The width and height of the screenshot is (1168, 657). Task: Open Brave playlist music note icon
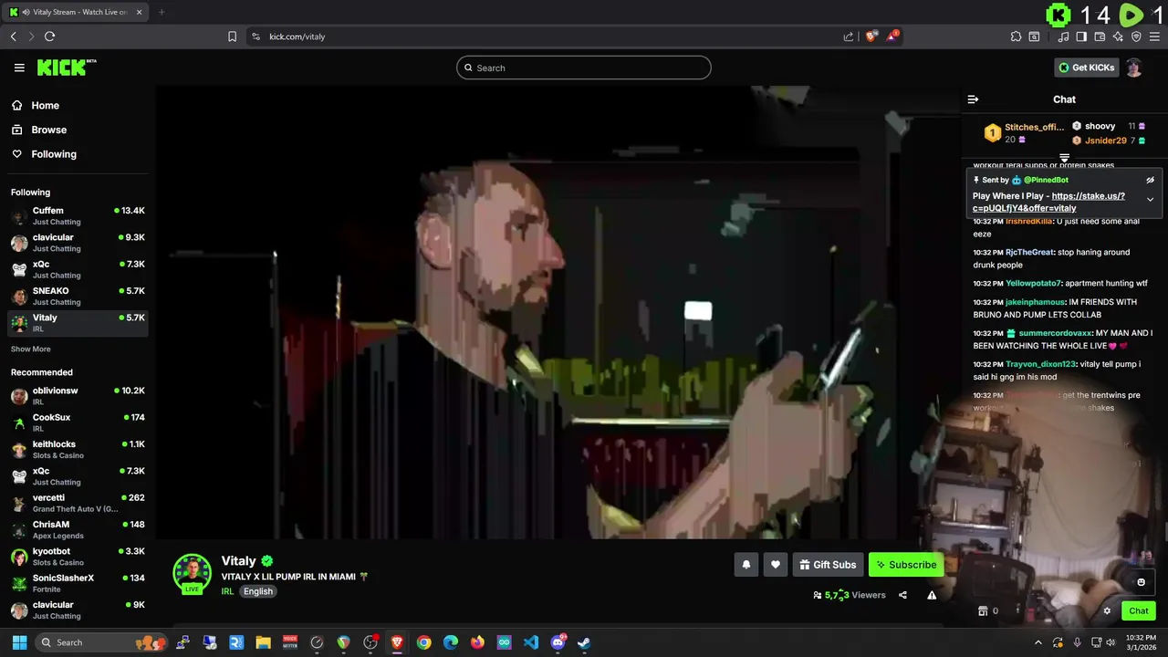1063,36
